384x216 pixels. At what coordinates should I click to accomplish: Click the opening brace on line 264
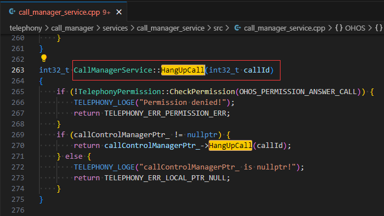(x=41, y=81)
